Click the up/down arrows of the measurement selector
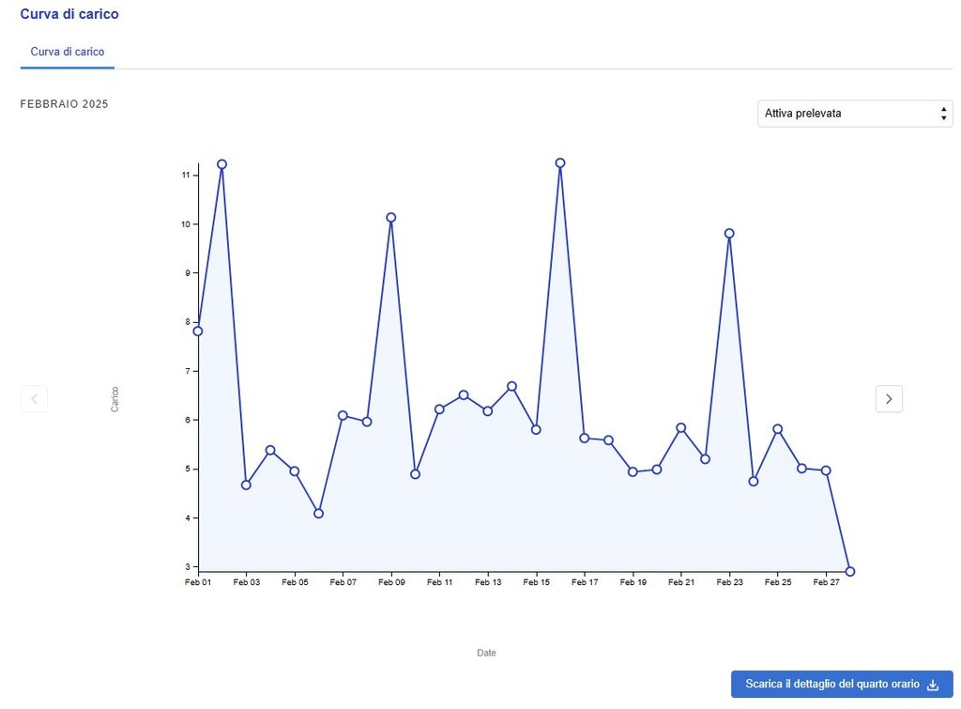Image resolution: width=961 pixels, height=709 pixels. pyautogui.click(x=942, y=114)
